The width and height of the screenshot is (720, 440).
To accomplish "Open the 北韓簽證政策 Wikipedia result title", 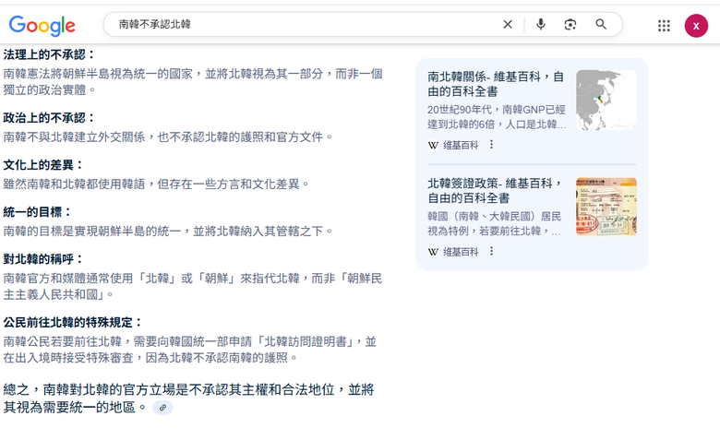I will [x=495, y=190].
